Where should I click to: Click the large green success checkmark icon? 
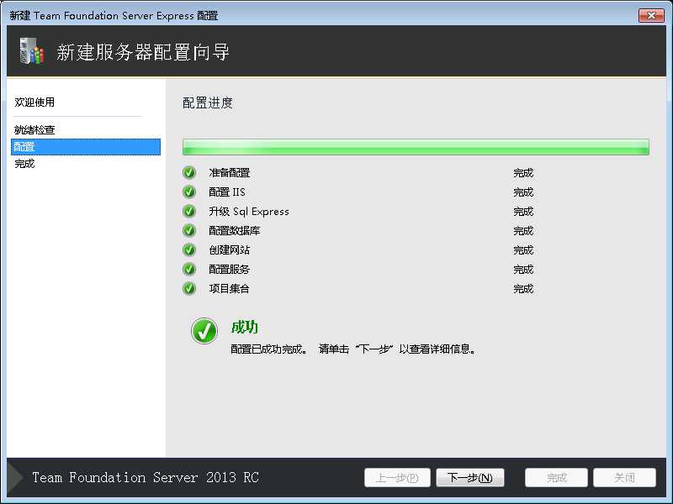(x=204, y=331)
